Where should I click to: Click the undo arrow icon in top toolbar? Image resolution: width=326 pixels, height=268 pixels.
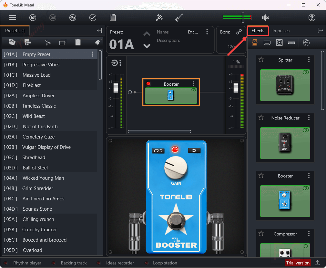(33, 18)
